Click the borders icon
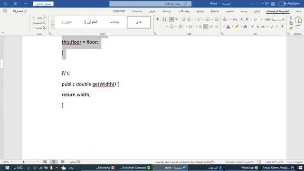Image resolution: width=304 pixels, height=171 pixels. [x=171, y=27]
